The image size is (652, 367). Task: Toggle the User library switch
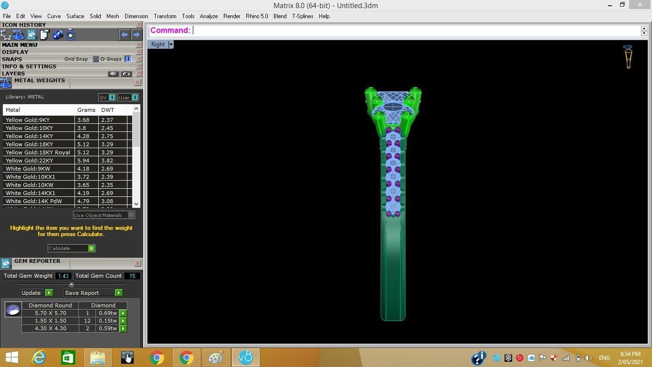pos(135,97)
